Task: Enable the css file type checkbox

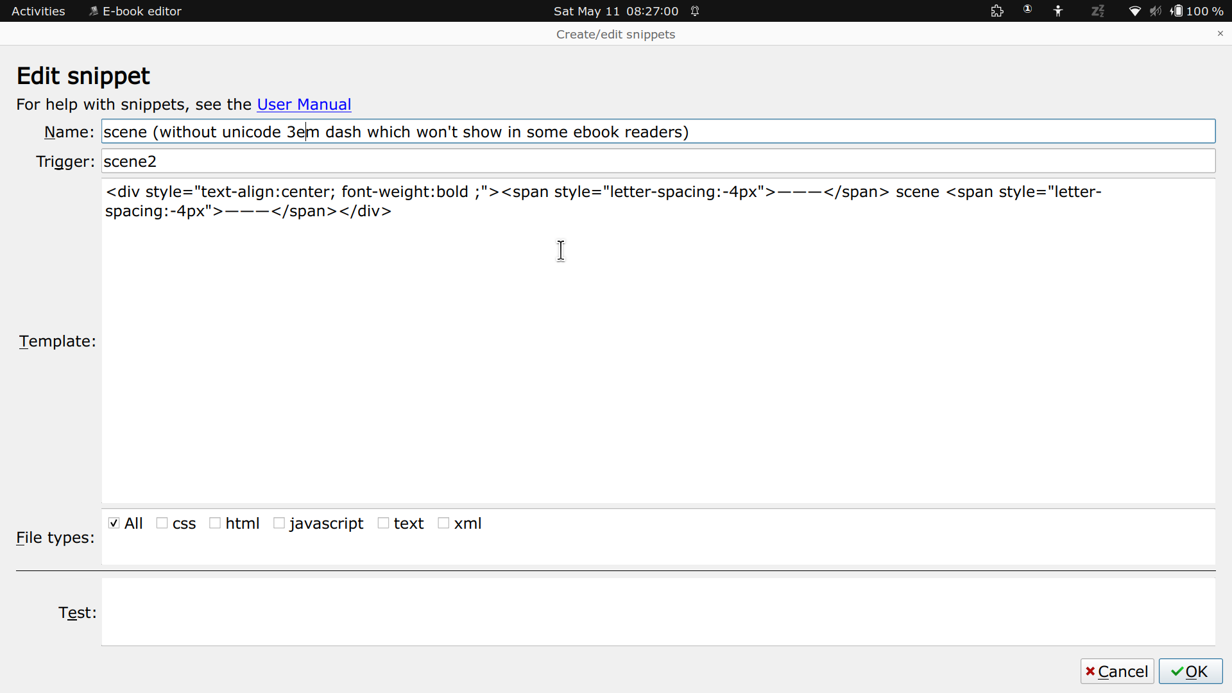Action: pos(162,524)
